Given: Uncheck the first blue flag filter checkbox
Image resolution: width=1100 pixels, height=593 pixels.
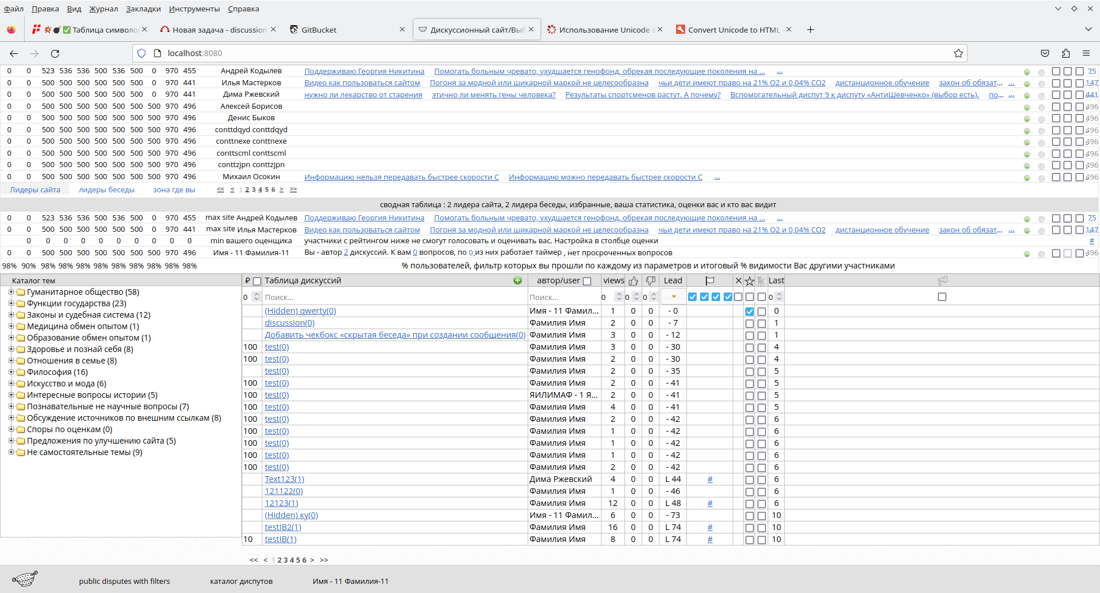Looking at the screenshot, I should point(692,297).
